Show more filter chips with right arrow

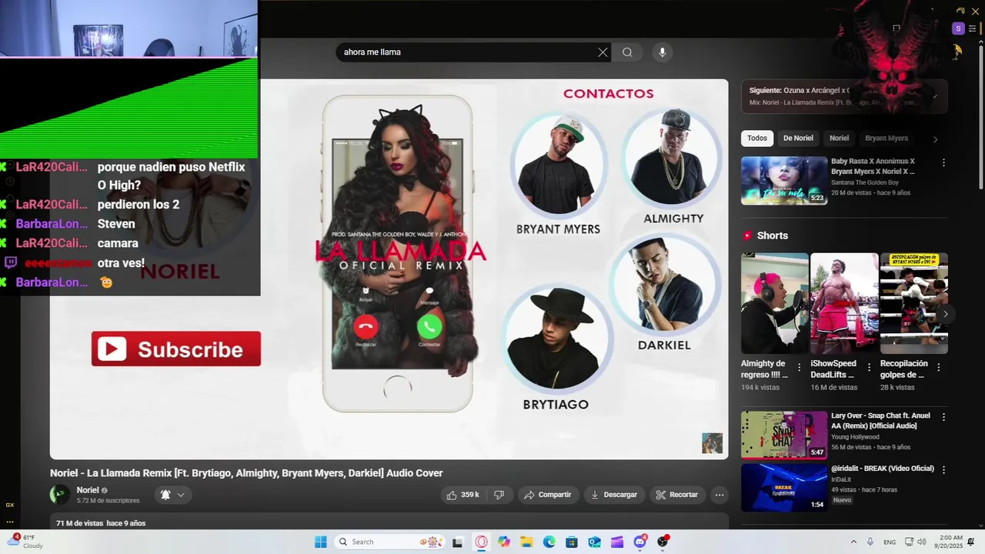coord(935,139)
